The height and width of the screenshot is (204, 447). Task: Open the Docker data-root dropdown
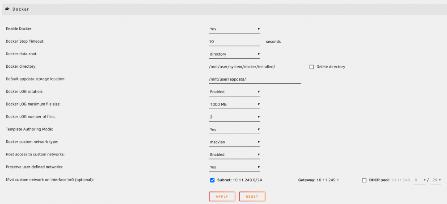[234, 54]
